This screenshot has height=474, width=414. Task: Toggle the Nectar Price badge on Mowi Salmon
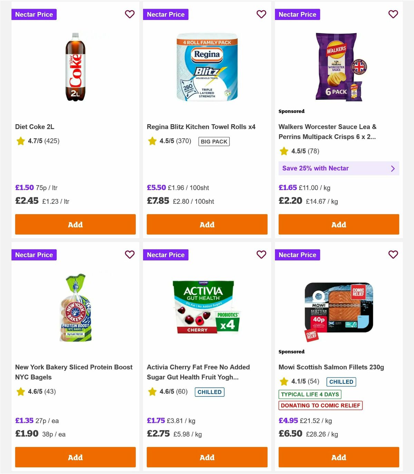(x=298, y=255)
